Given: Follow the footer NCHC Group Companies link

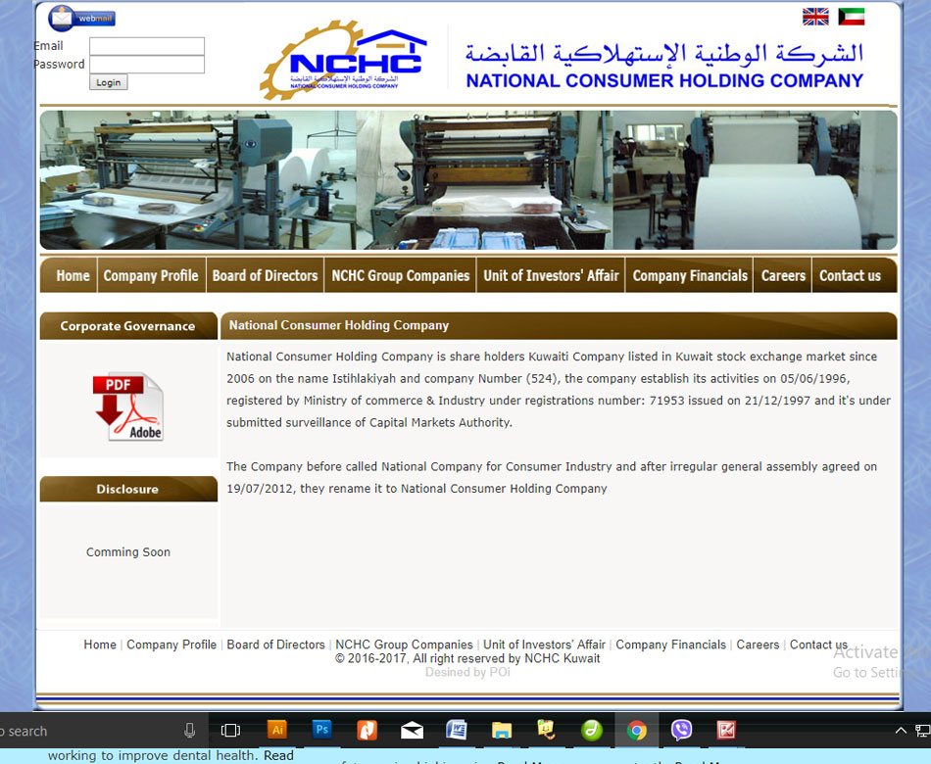Looking at the screenshot, I should click(x=405, y=645).
